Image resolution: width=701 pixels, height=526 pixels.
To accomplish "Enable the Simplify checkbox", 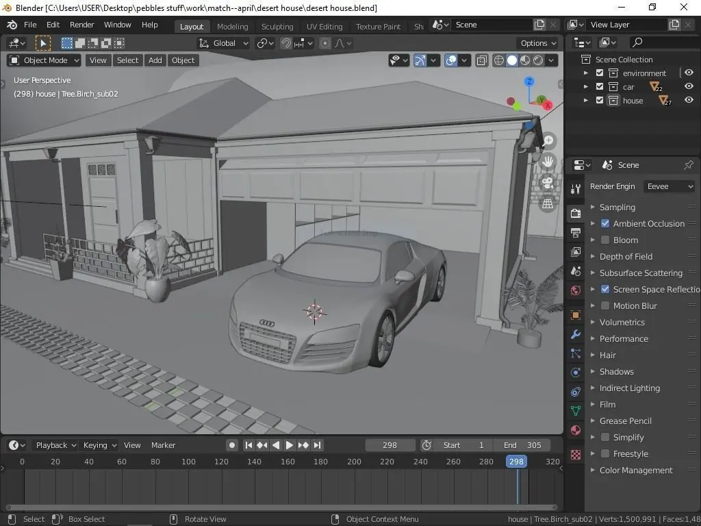I will tap(605, 438).
